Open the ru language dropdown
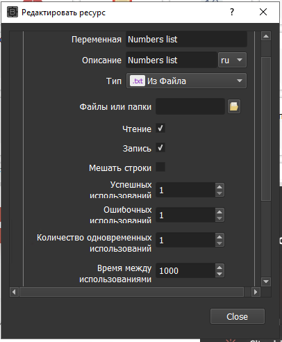282x342 pixels. pos(232,60)
